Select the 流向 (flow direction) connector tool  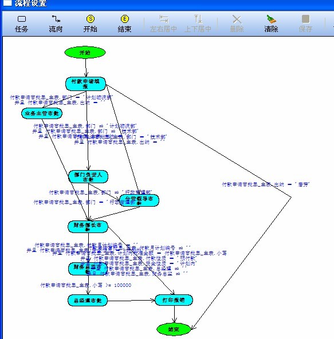pos(56,19)
